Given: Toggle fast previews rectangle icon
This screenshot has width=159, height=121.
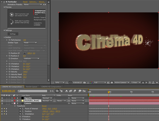Looking at the screenshot, I should coord(108,83).
